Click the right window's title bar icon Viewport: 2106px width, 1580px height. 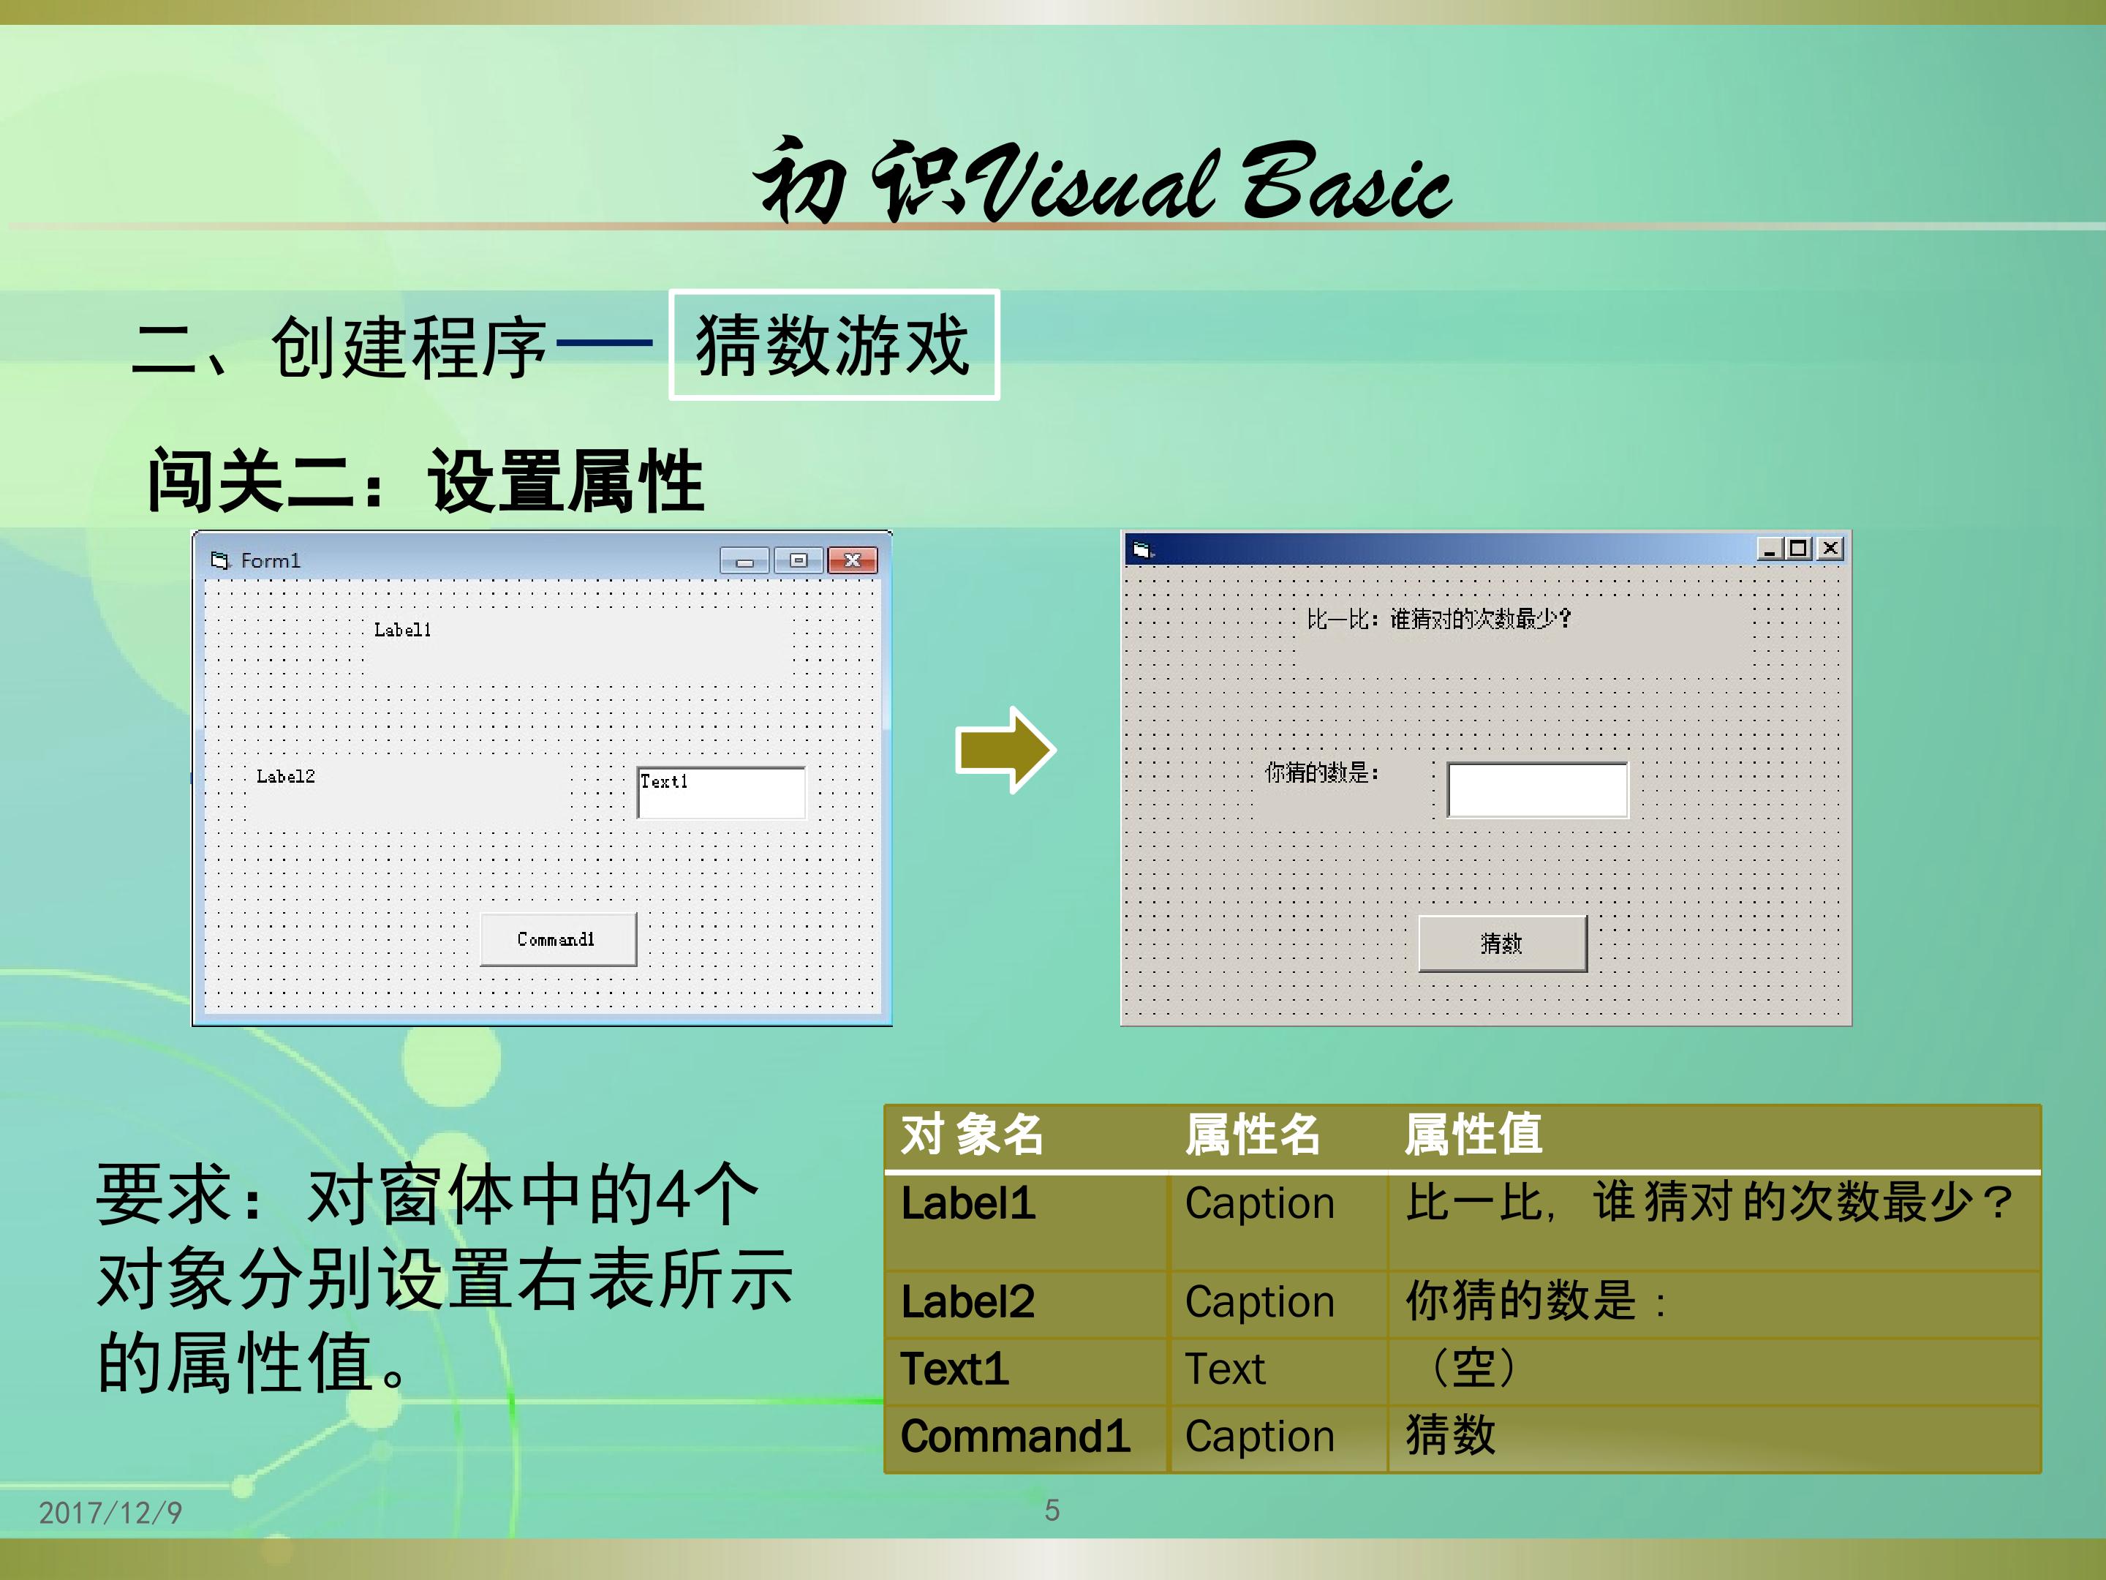click(1142, 549)
